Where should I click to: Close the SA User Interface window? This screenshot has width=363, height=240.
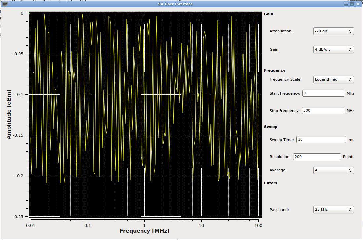[358, 4]
